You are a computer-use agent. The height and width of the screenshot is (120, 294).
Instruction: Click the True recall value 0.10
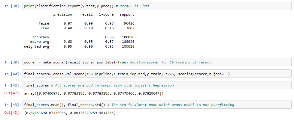tap(89, 28)
